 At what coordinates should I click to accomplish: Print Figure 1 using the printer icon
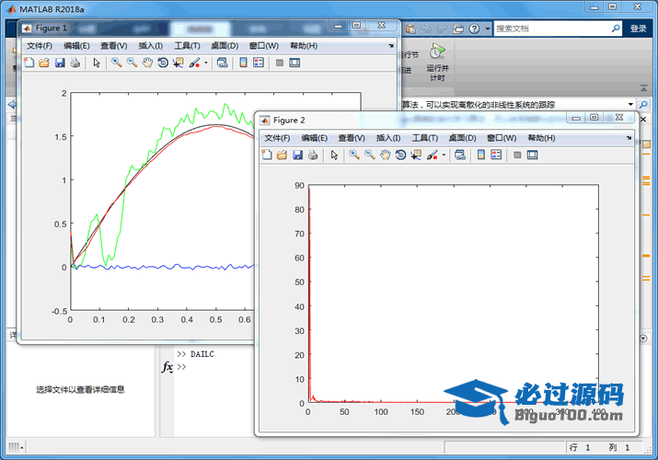coord(75,63)
